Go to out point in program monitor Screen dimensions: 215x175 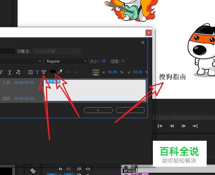click(x=195, y=126)
